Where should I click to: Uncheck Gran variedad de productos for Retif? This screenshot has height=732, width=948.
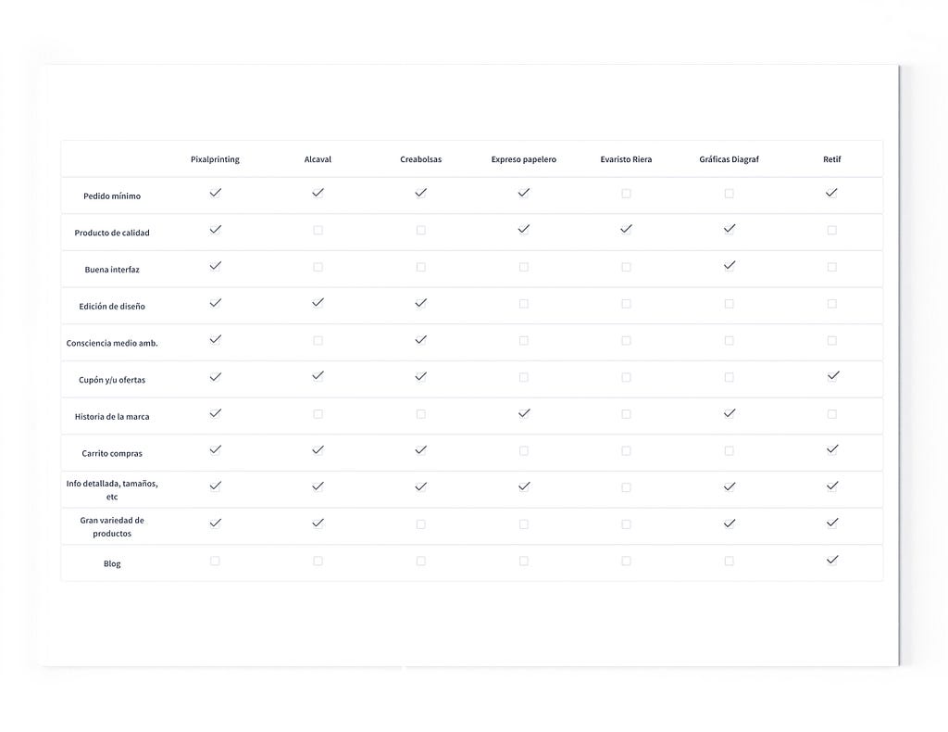pos(832,524)
